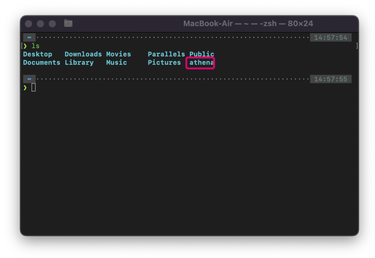Image resolution: width=375 pixels, height=258 pixels.
Task: Click the terminal cursor block
Action: (x=34, y=87)
